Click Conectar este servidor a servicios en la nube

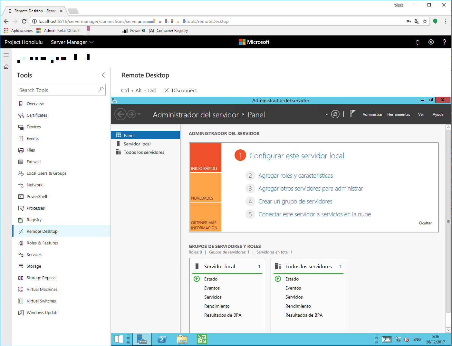tap(314, 214)
